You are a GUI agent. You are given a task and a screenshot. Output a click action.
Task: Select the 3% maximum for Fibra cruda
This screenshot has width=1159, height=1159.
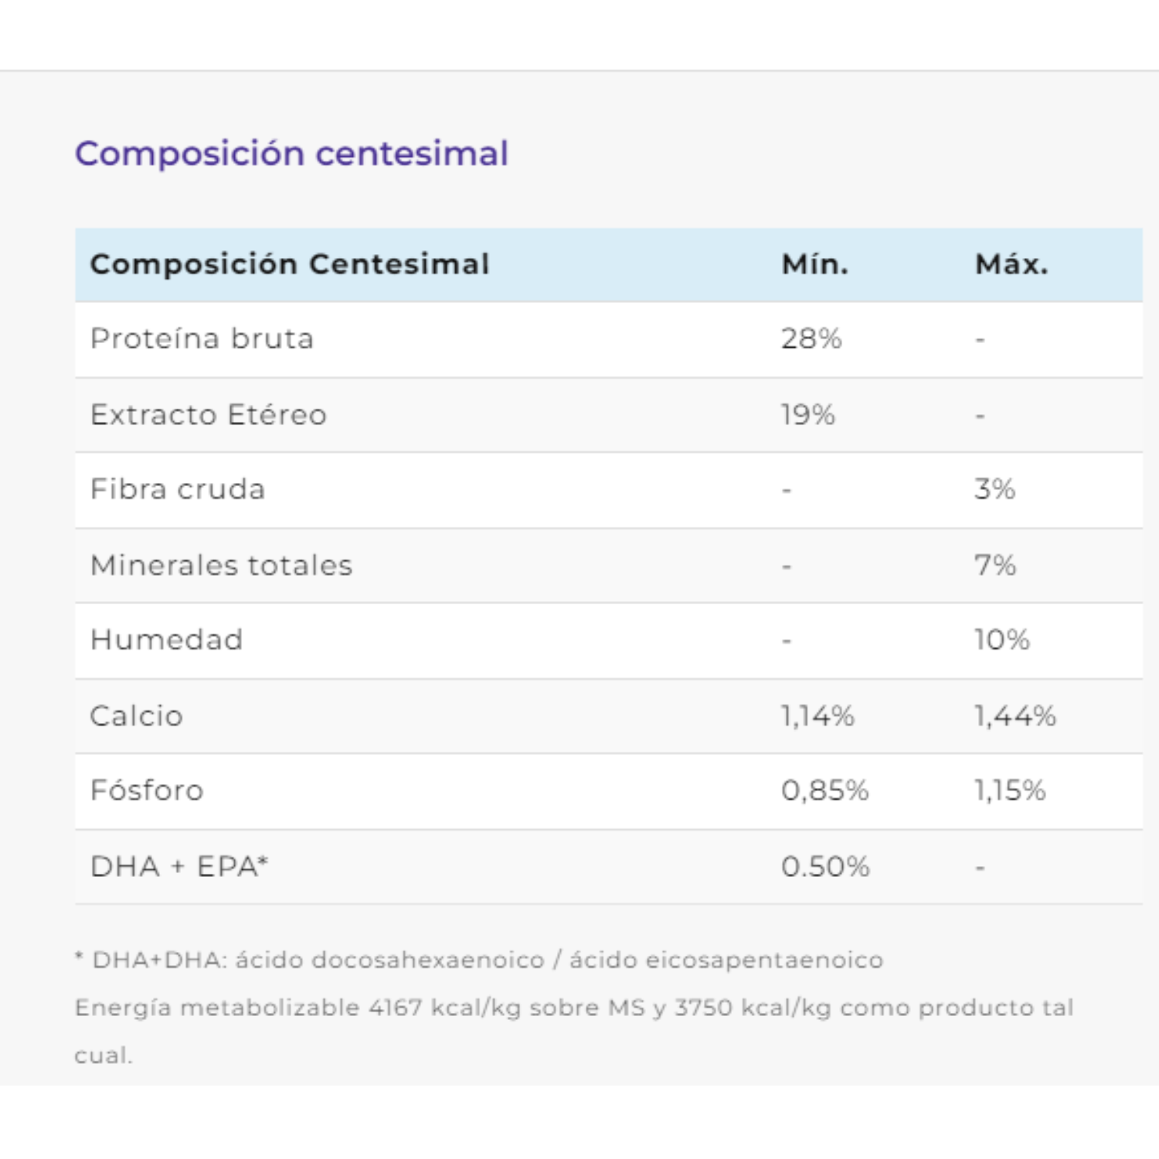(994, 489)
